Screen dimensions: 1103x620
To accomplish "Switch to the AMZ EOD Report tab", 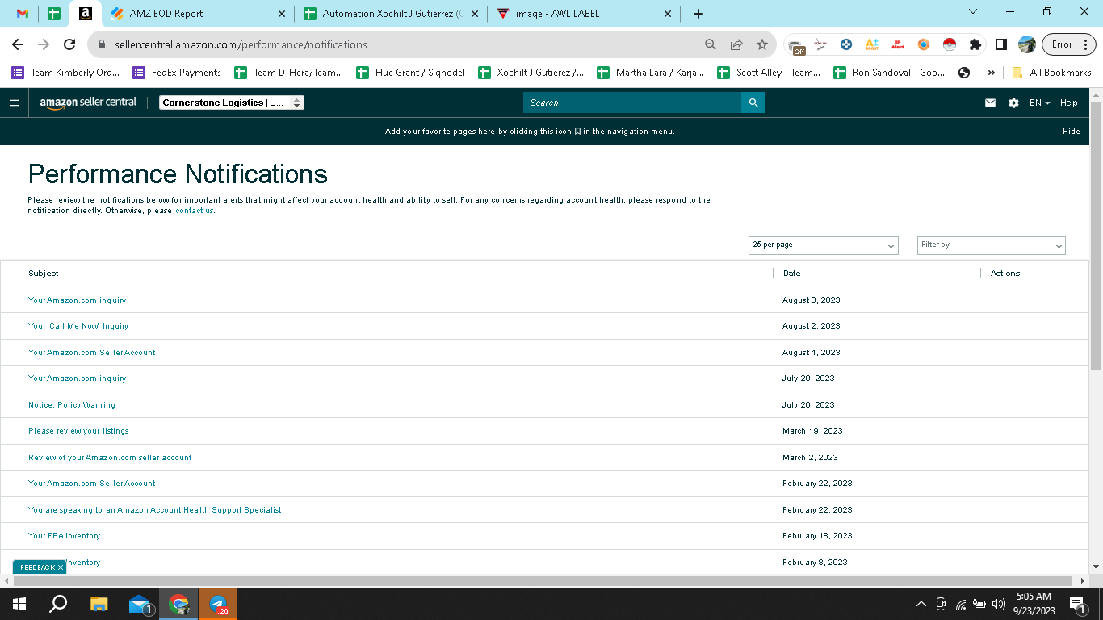I will coord(199,14).
